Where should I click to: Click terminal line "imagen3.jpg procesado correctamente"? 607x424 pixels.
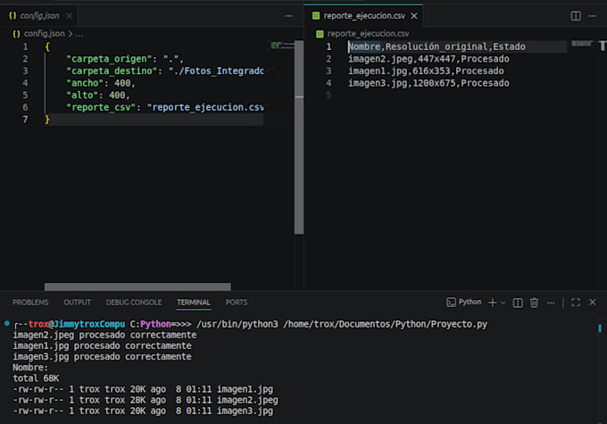(102, 357)
